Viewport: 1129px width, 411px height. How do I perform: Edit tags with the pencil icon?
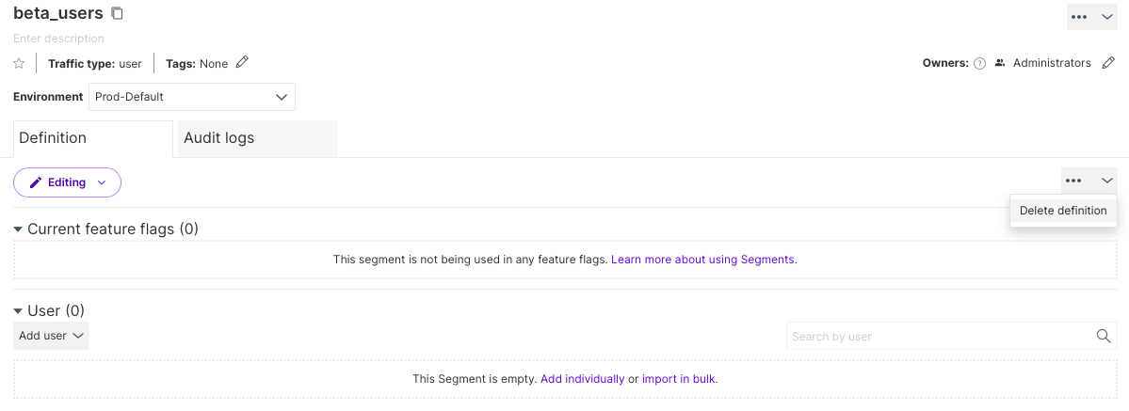242,63
